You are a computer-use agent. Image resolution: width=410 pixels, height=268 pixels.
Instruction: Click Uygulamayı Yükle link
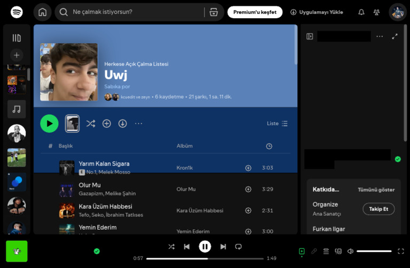(x=317, y=12)
